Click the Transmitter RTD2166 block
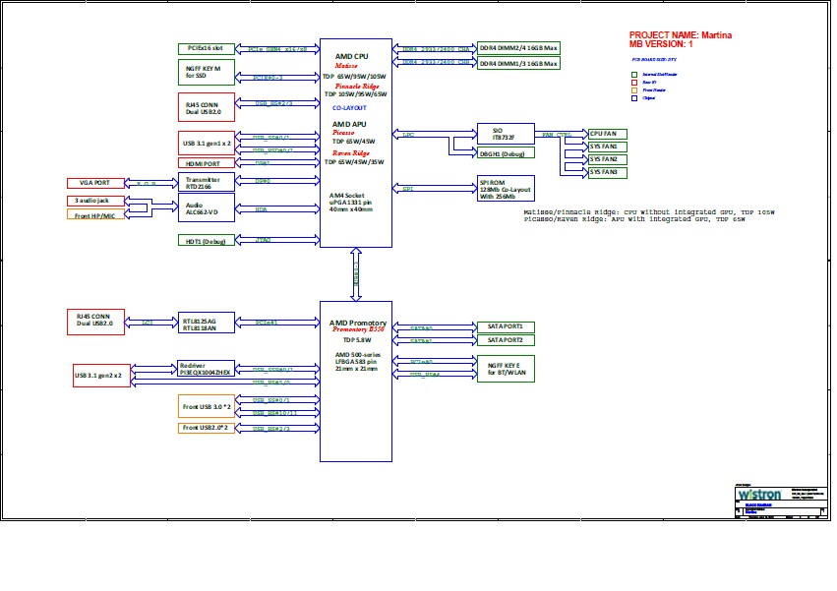 206,183
